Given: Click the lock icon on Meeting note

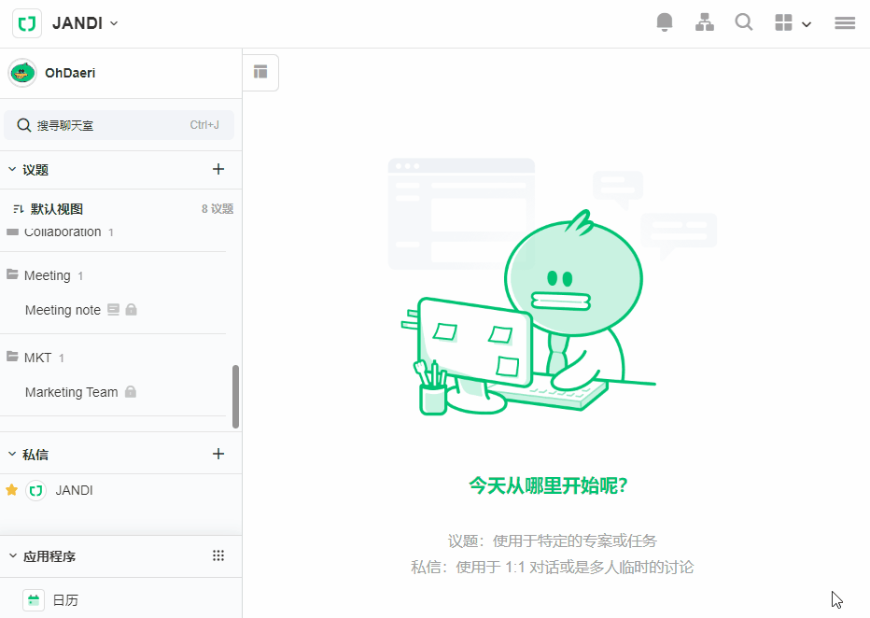Looking at the screenshot, I should pyautogui.click(x=131, y=310).
